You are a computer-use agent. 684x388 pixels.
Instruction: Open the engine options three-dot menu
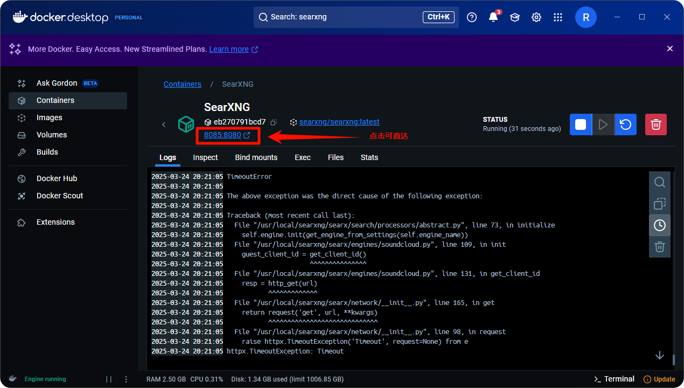(x=126, y=379)
